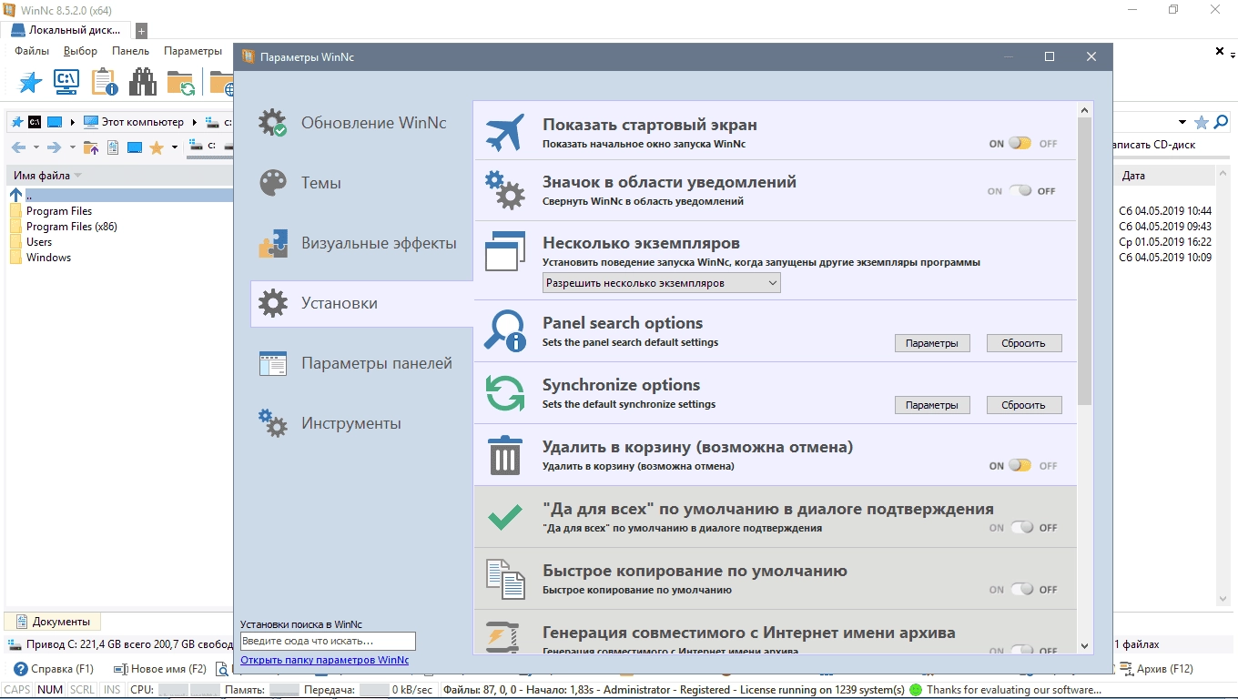Expand arrow after 'Этот компьютер' in path
The image size is (1238, 699).
tap(194, 122)
